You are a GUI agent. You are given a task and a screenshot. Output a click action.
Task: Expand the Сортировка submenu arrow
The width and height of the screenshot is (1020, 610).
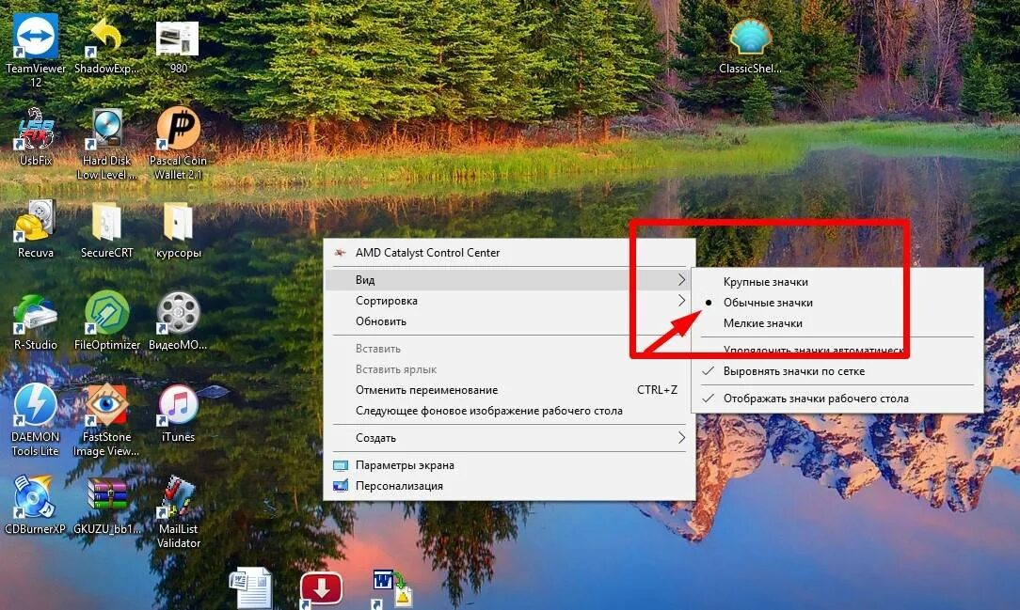click(x=681, y=300)
